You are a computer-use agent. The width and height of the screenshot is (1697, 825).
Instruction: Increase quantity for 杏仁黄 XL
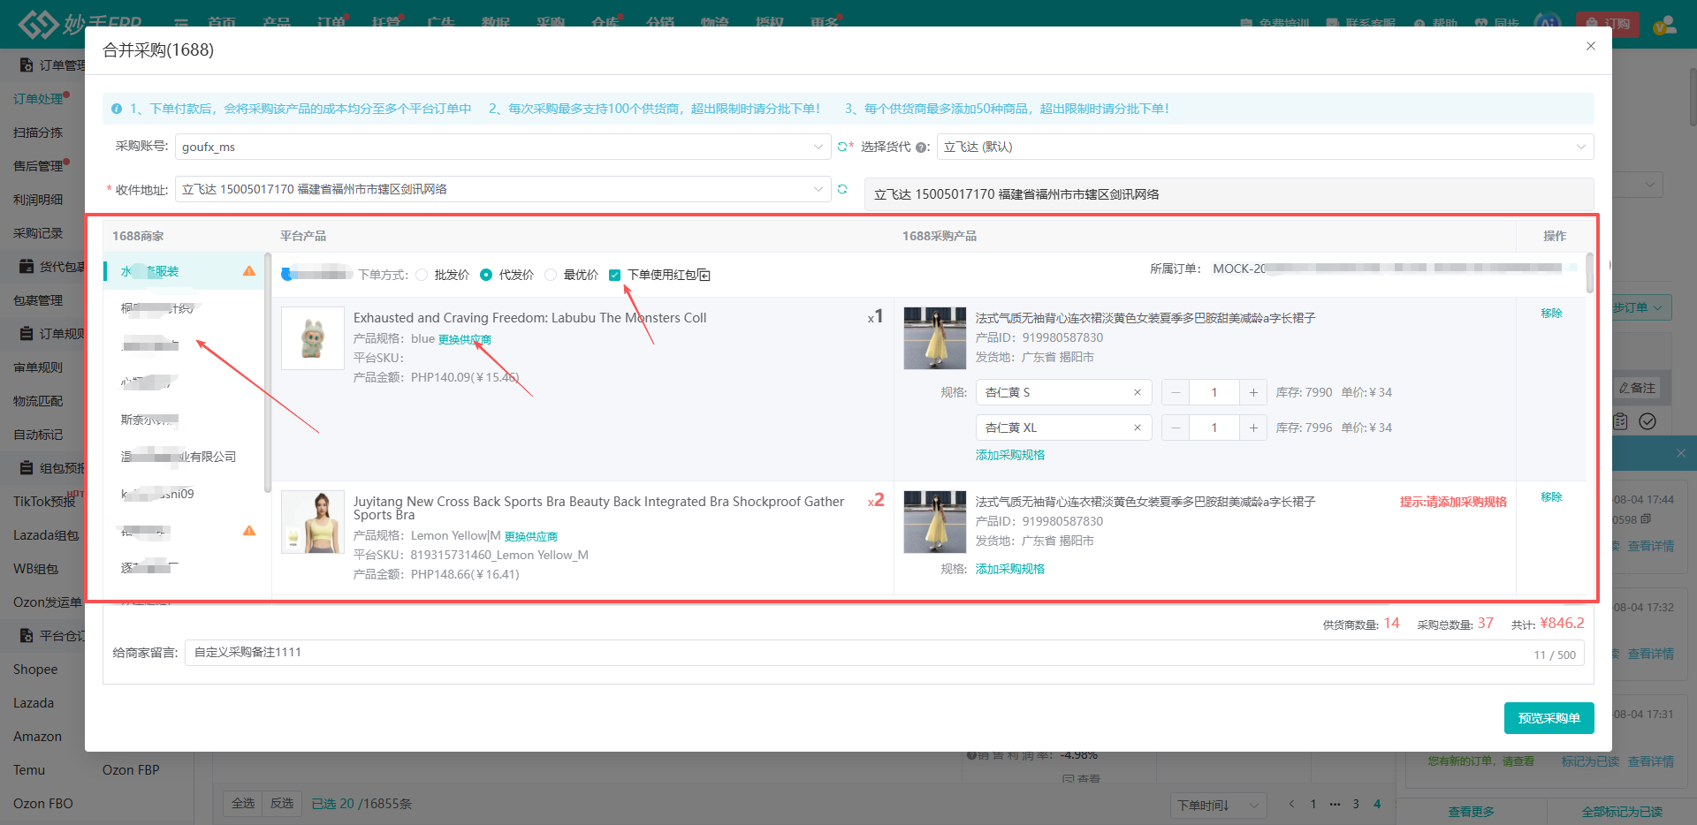(x=1253, y=428)
